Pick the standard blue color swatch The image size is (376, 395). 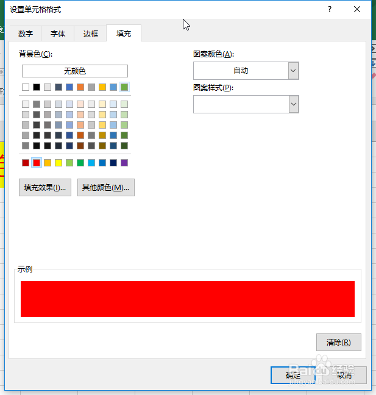click(x=102, y=163)
